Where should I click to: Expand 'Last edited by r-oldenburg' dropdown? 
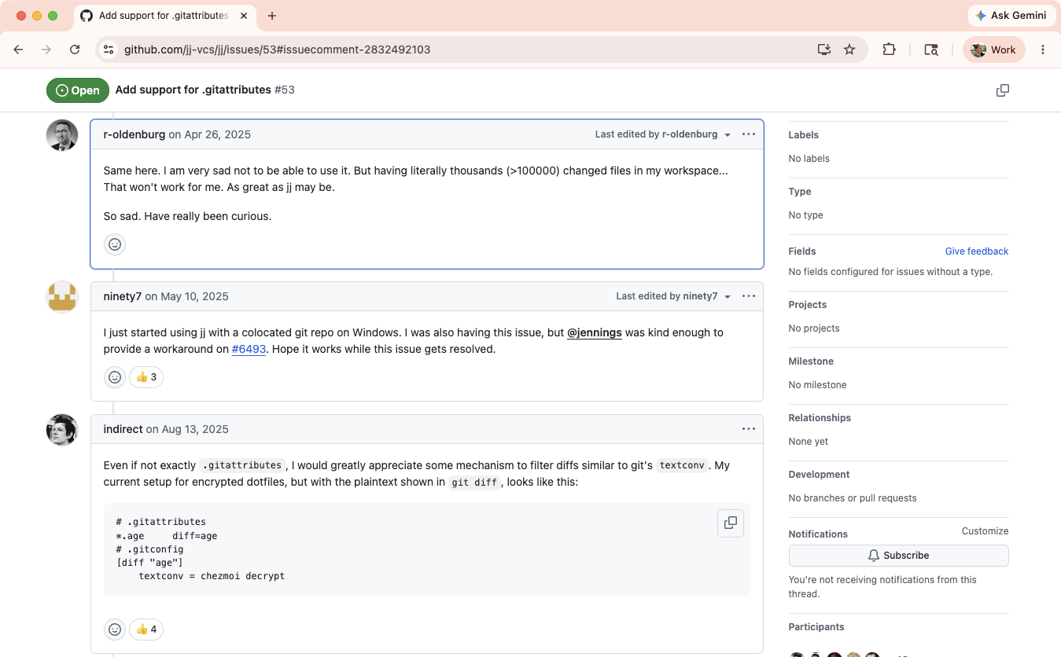(663, 134)
